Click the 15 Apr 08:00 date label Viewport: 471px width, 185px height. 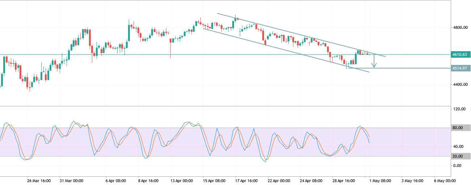pos(213,181)
